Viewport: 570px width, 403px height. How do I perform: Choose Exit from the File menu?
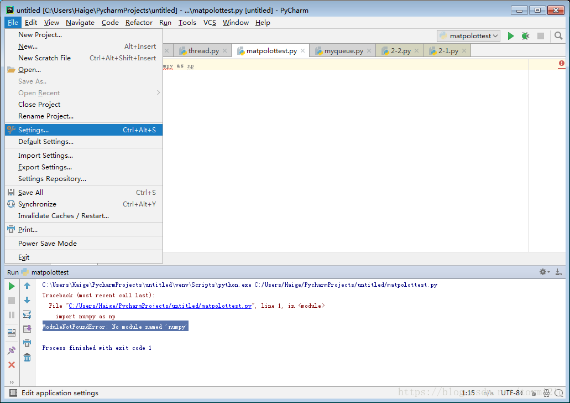pyautogui.click(x=83, y=257)
